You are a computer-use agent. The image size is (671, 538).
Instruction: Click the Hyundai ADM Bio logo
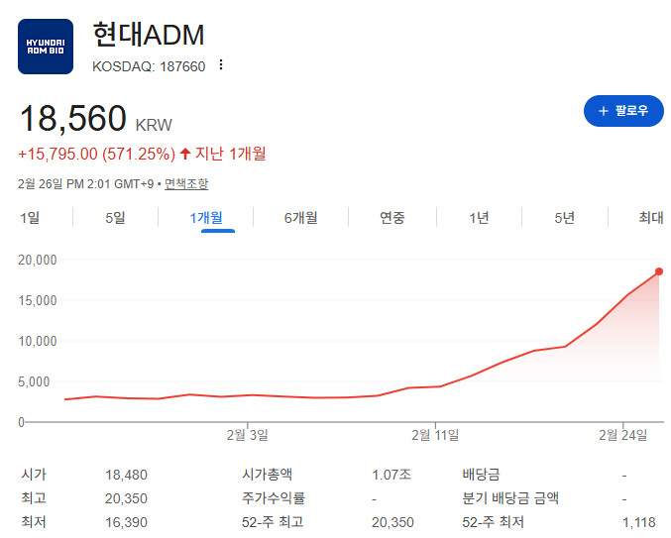[46, 47]
